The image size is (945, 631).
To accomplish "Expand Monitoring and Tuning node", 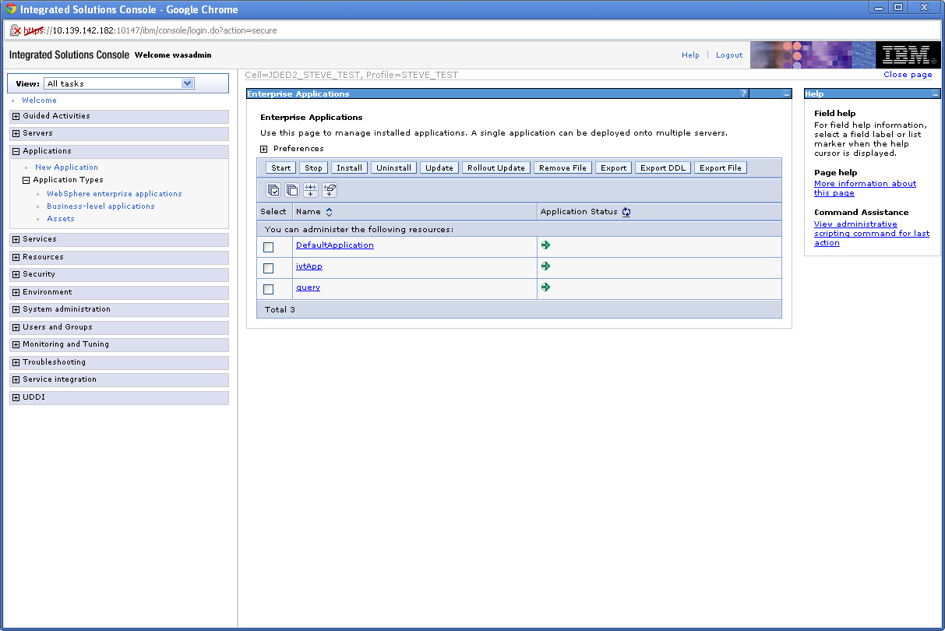I will (16, 344).
